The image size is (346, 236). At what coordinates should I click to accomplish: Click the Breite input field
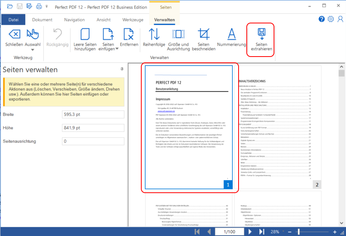pyautogui.click(x=93, y=114)
